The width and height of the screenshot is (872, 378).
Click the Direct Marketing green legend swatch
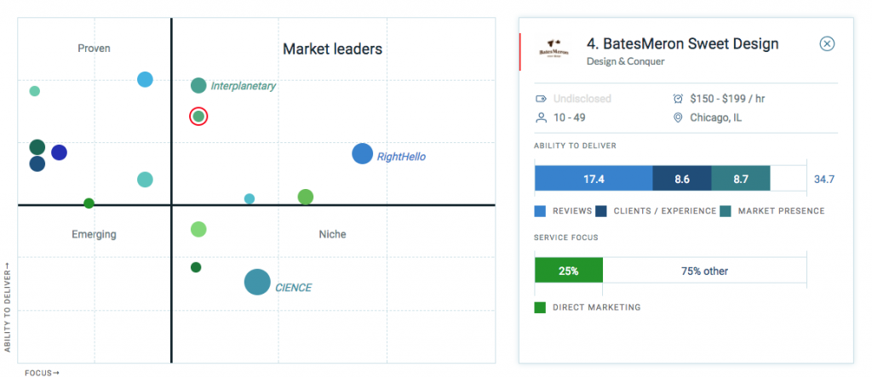540,306
